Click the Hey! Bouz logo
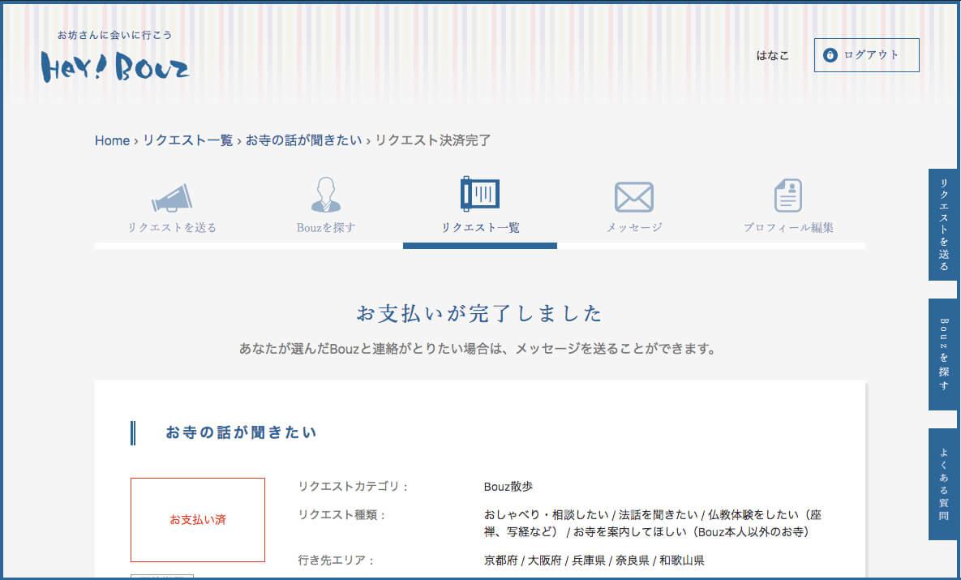The image size is (961, 580). [x=115, y=66]
